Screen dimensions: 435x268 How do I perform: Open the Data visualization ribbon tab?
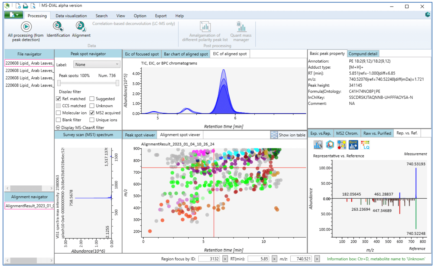(71, 16)
